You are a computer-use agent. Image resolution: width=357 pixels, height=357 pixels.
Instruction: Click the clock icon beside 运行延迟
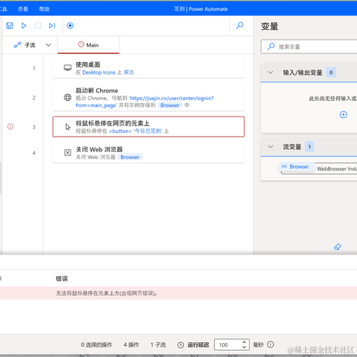(x=181, y=345)
